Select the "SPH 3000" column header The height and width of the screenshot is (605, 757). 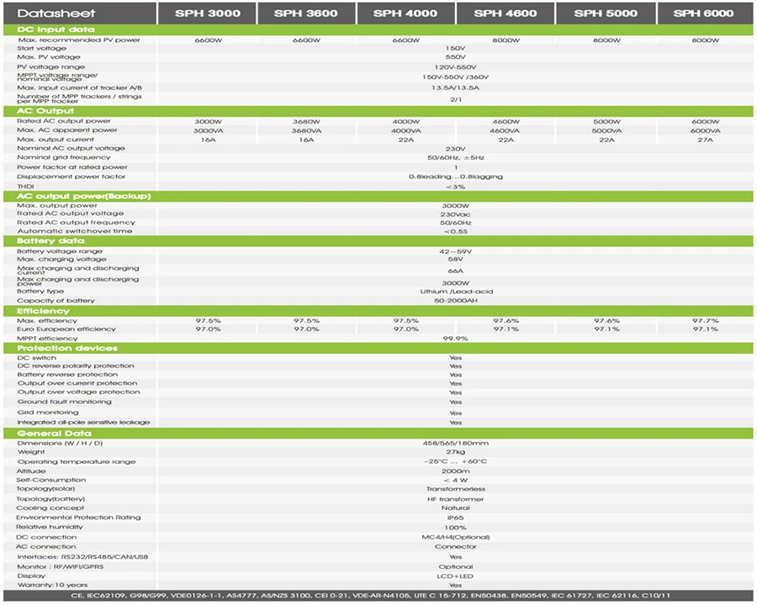pyautogui.click(x=208, y=13)
